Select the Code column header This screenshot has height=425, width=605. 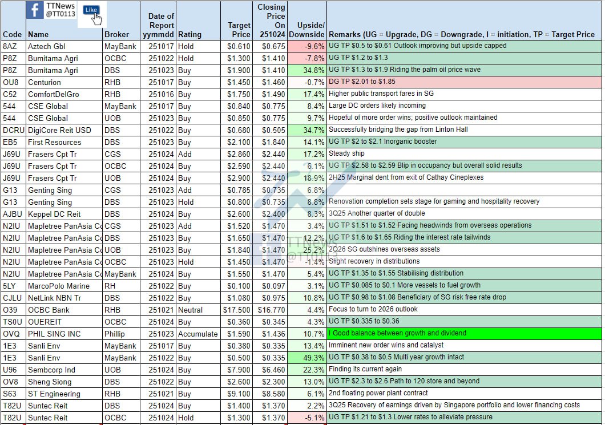pos(12,34)
